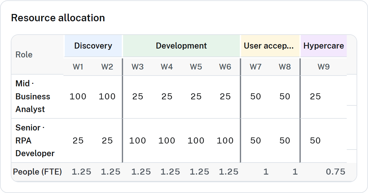Select the W9 week column header
The width and height of the screenshot is (368, 193).
pos(324,67)
